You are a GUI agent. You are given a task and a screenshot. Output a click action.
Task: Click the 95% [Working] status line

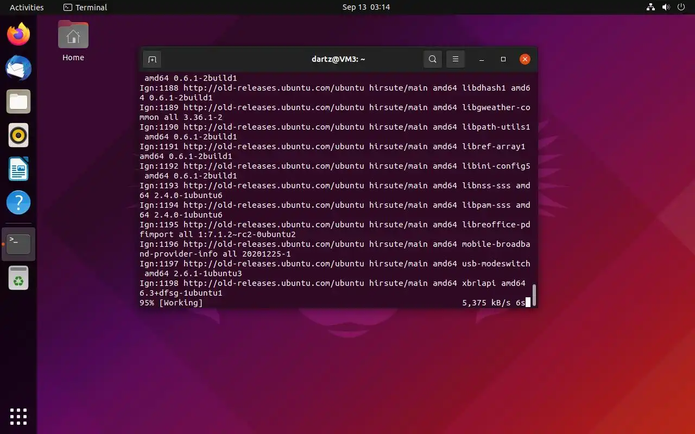click(x=171, y=303)
